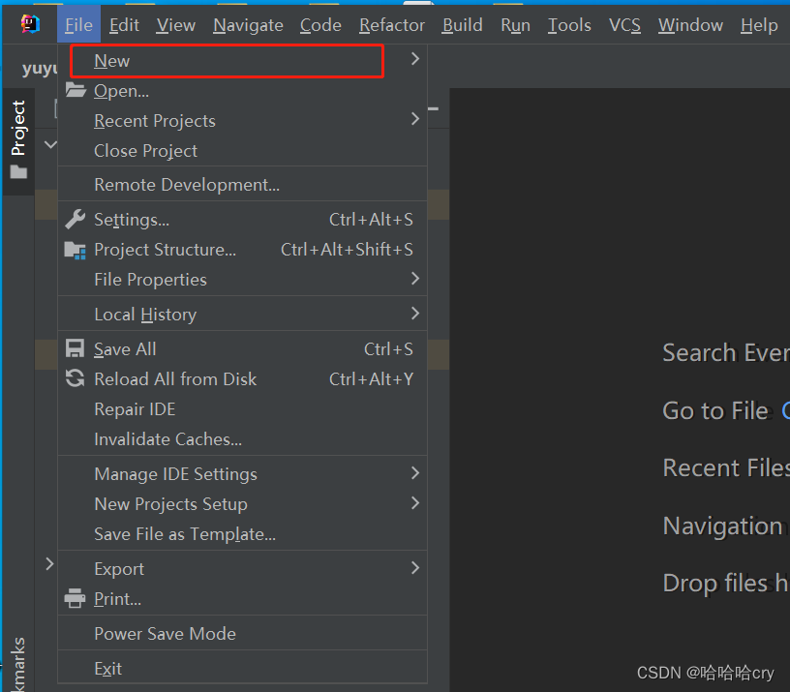Select Local History entry
The image size is (790, 692).
(x=242, y=315)
